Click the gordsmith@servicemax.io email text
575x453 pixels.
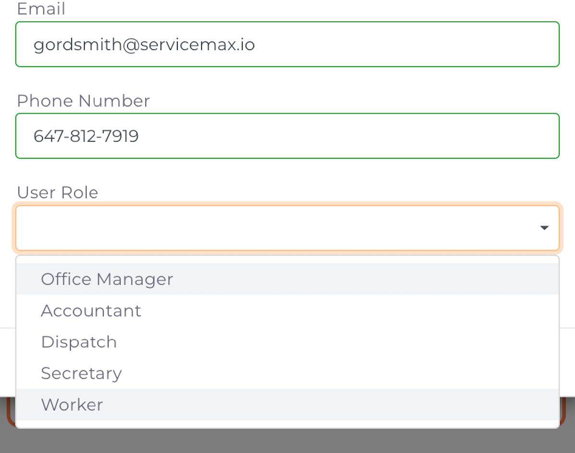(144, 45)
